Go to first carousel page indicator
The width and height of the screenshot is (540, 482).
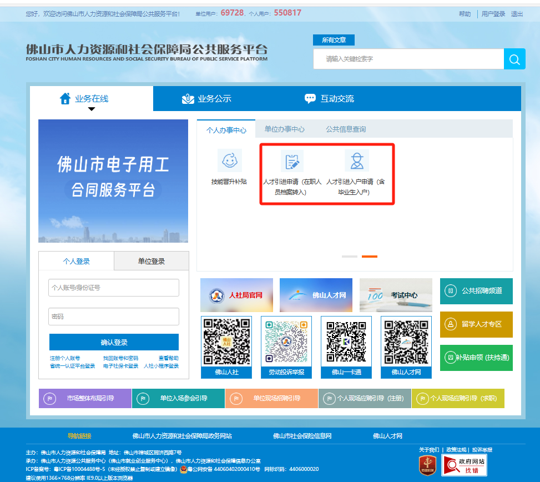tap(350, 257)
